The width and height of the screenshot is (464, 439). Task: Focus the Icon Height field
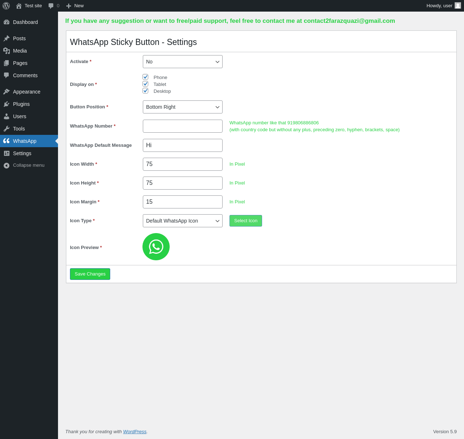tap(183, 183)
